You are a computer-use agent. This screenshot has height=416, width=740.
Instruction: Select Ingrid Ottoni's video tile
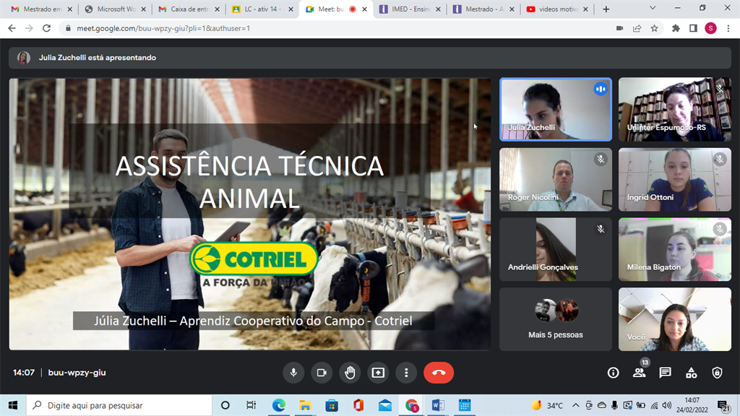click(x=674, y=179)
